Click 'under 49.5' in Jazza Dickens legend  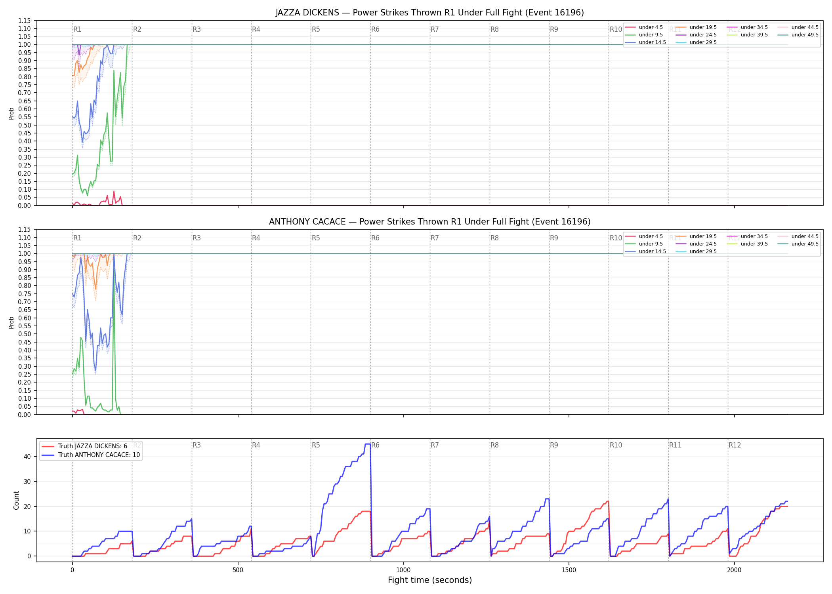click(805, 35)
